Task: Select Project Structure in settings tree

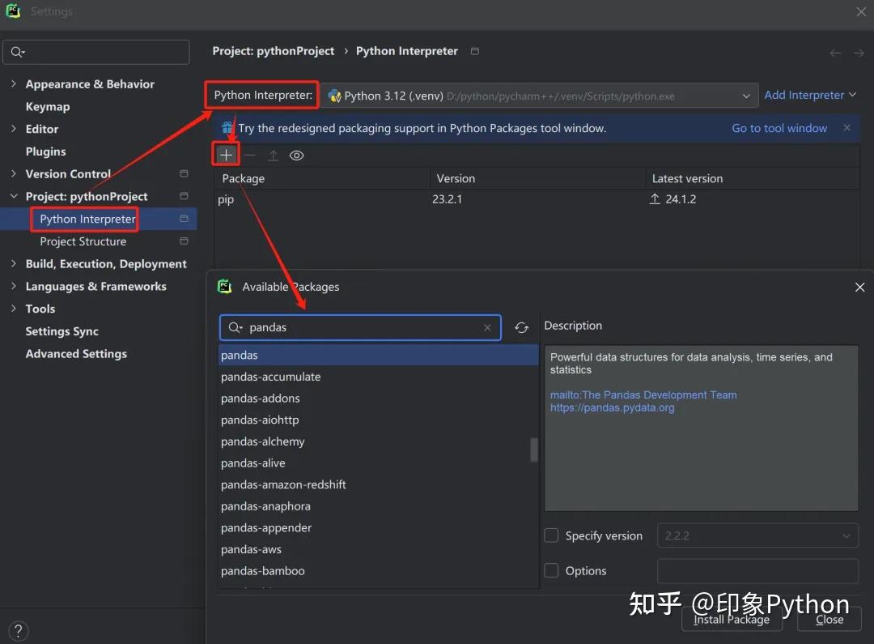Action: click(83, 241)
